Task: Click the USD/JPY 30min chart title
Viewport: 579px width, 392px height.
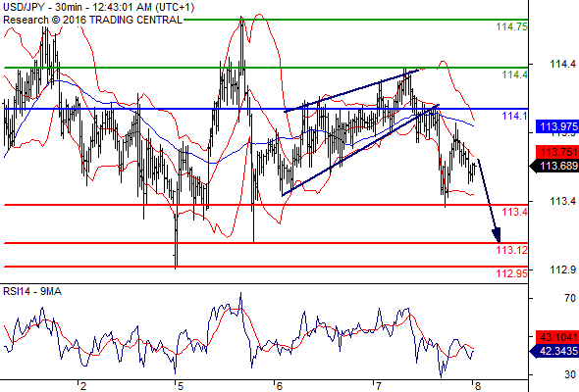Action: pyautogui.click(x=98, y=7)
